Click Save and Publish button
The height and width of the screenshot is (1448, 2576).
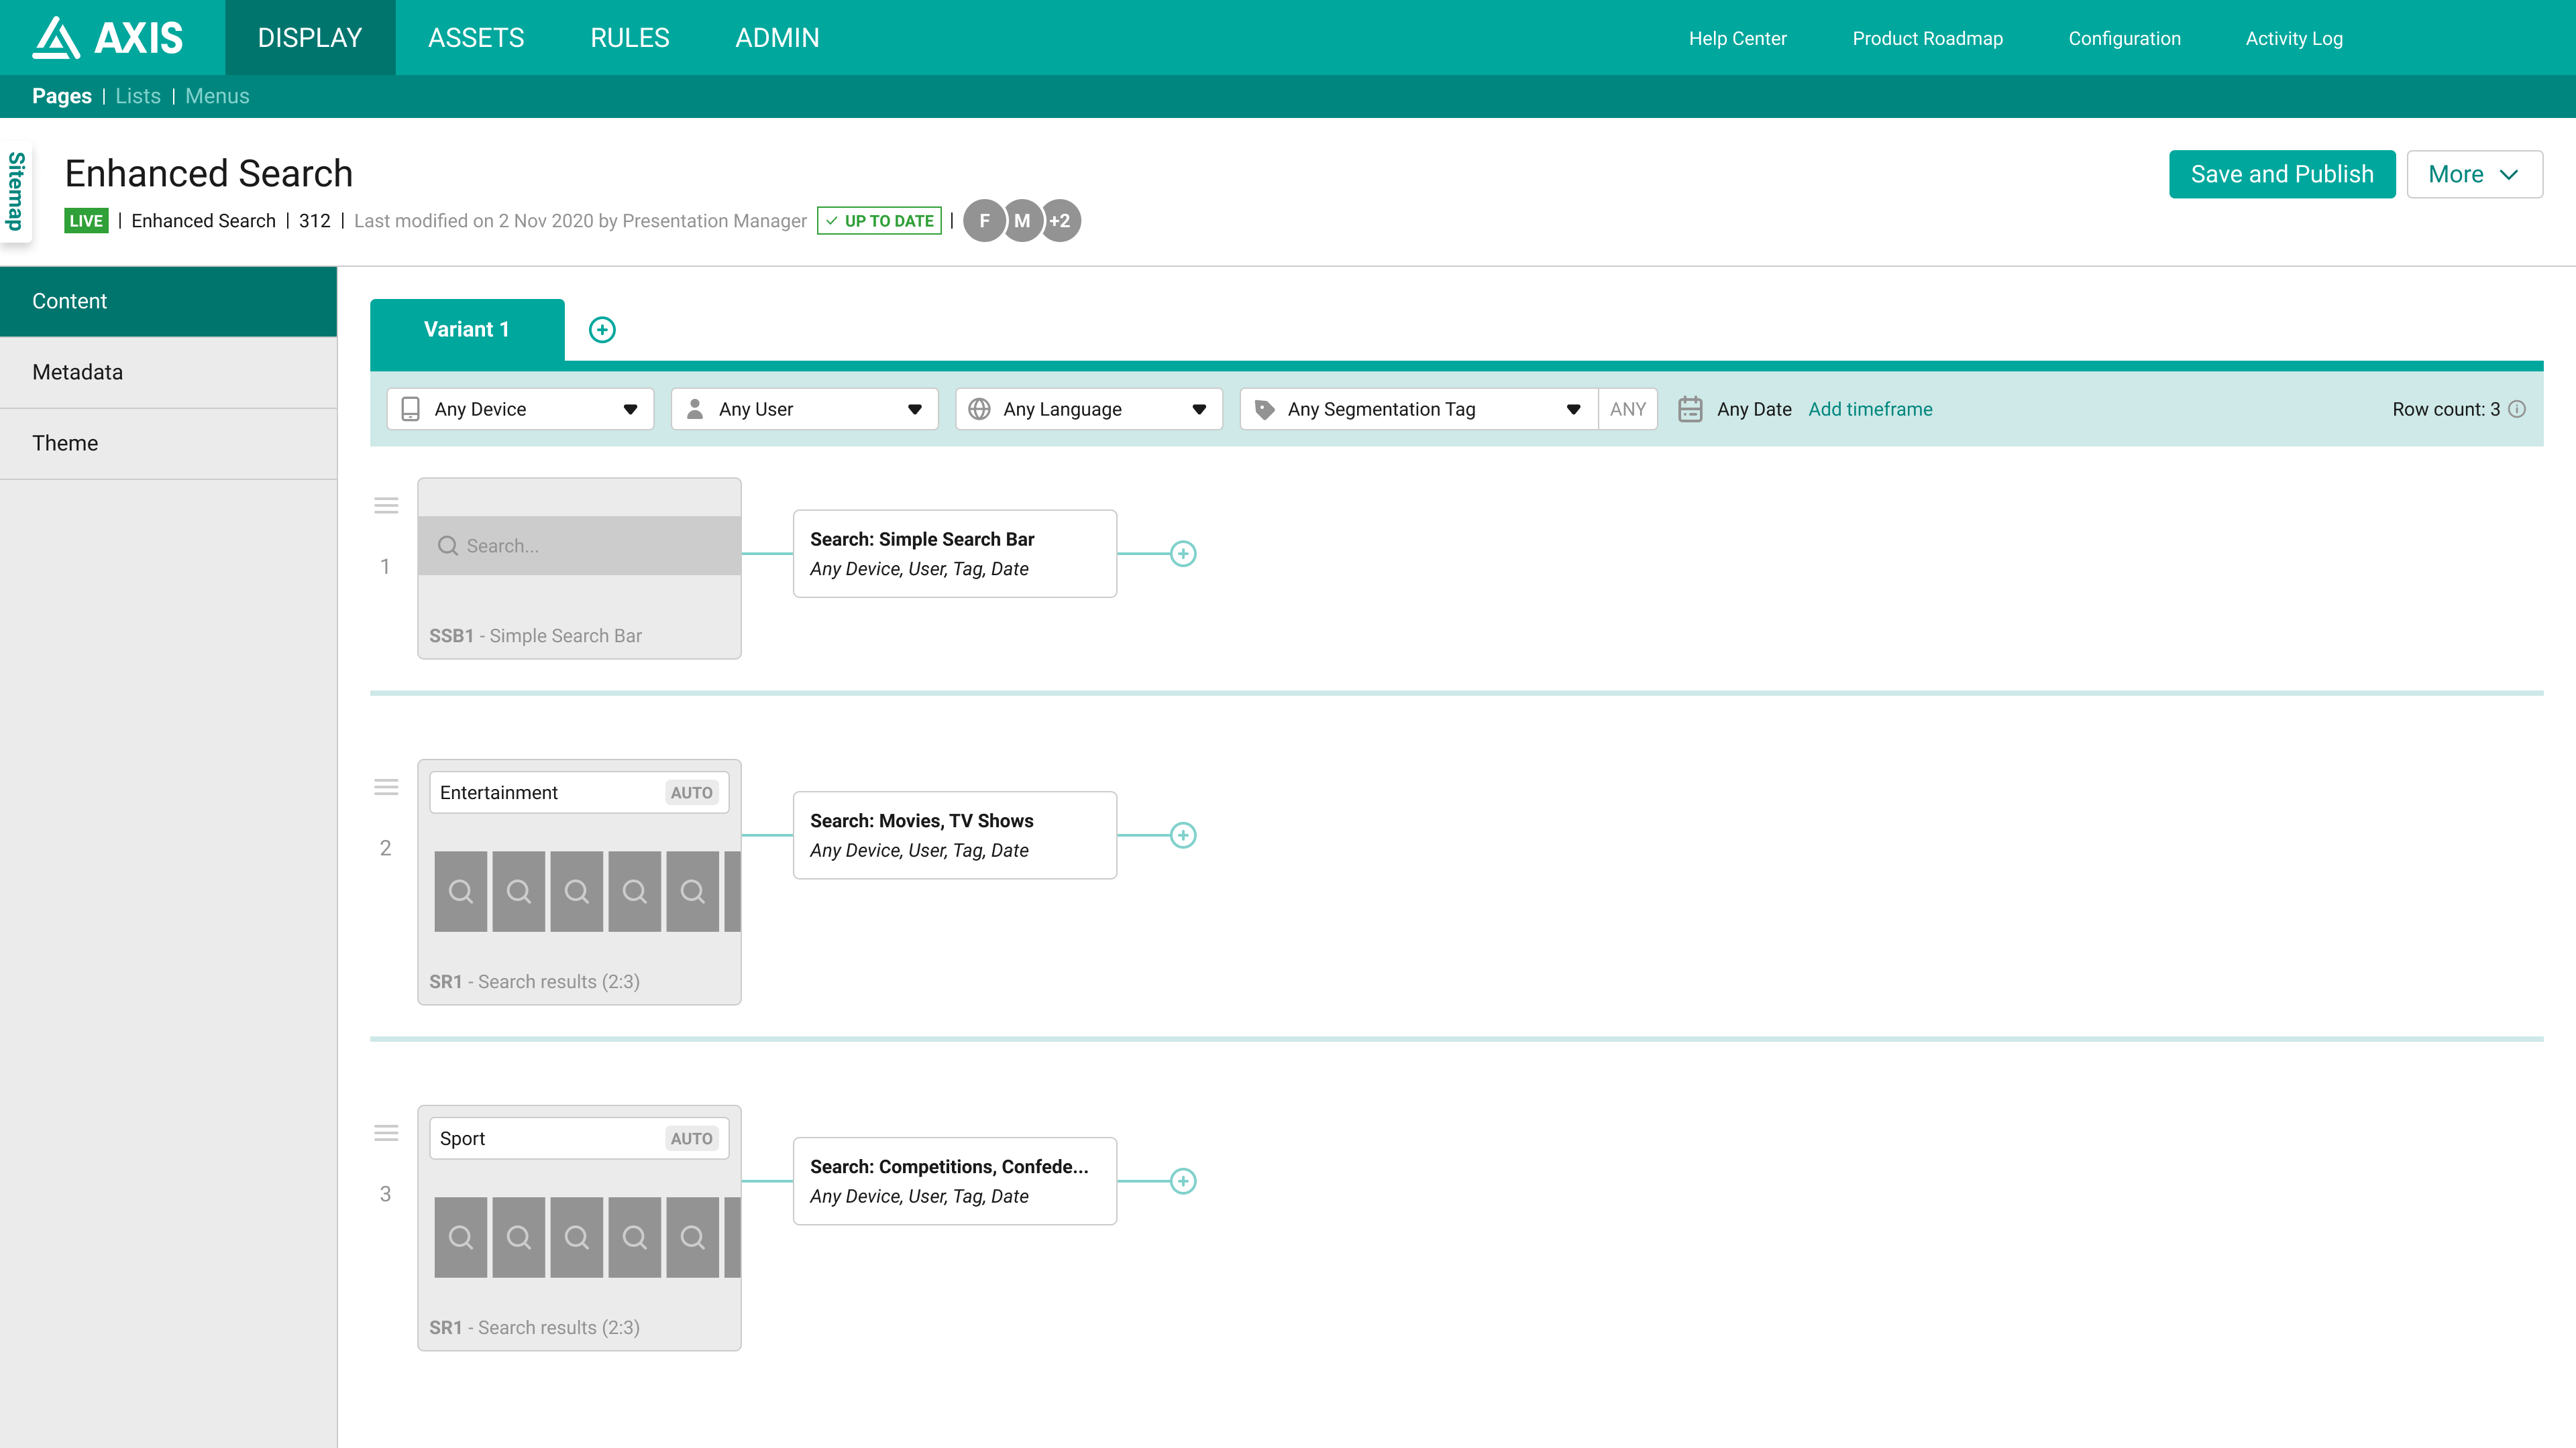click(2282, 174)
